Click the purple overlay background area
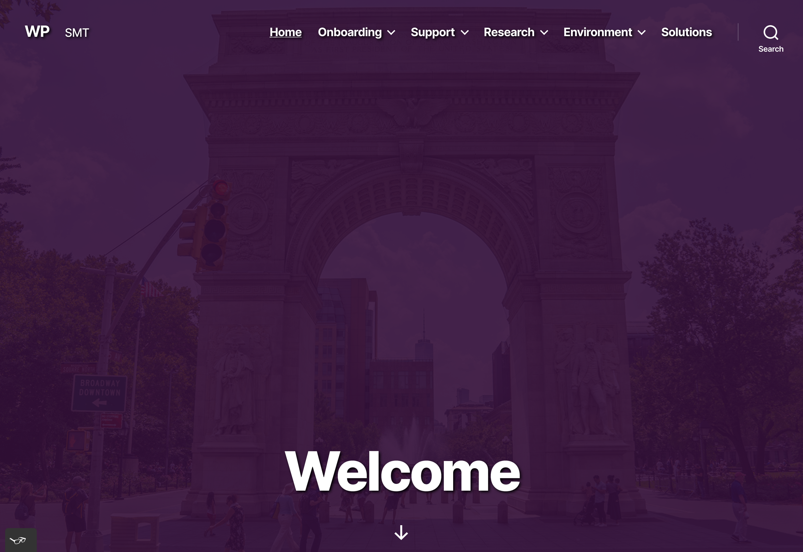The width and height of the screenshot is (803, 552). pos(401,276)
